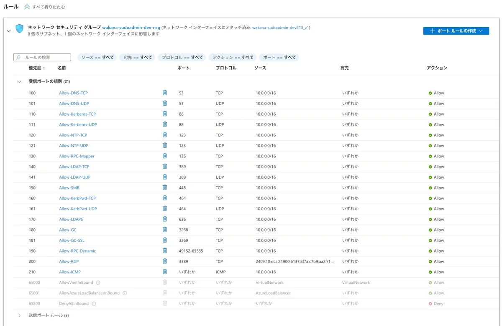Viewport: 502px width, 326px height.
Task: Collapse the 受信ポートの規則 inbound rules section
Action: pos(19,82)
